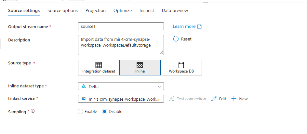Choose the Workspace DB cylinder icon
This screenshot has width=307, height=134.
[181, 65]
